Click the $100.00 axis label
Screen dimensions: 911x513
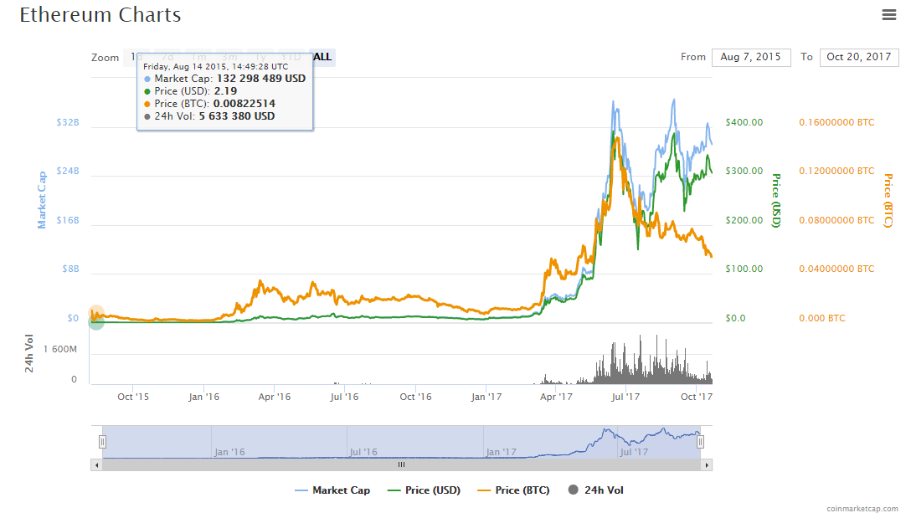pyautogui.click(x=744, y=269)
